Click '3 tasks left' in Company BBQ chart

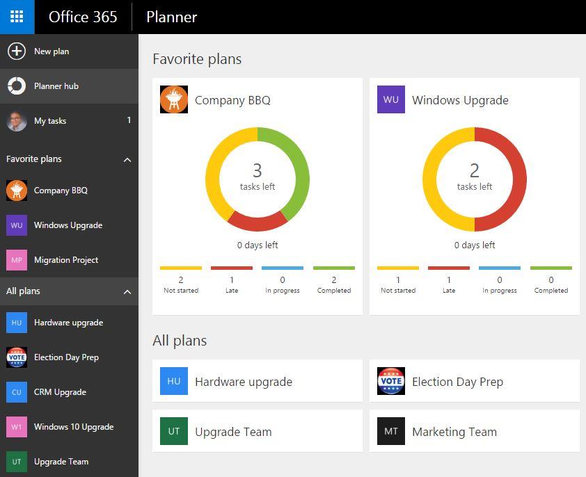(x=258, y=177)
